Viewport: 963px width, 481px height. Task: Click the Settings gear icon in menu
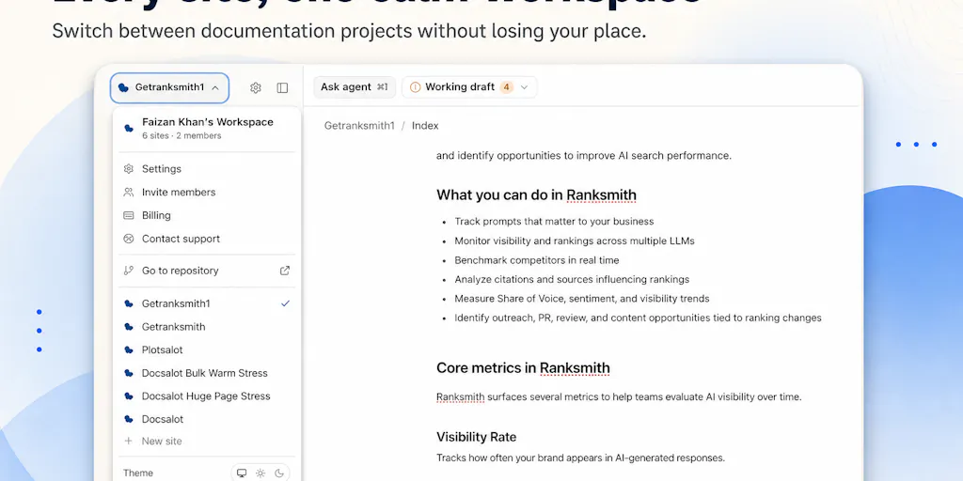[128, 169]
